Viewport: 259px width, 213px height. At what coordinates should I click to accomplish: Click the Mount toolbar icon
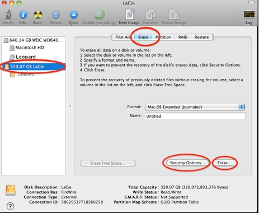tap(56, 15)
